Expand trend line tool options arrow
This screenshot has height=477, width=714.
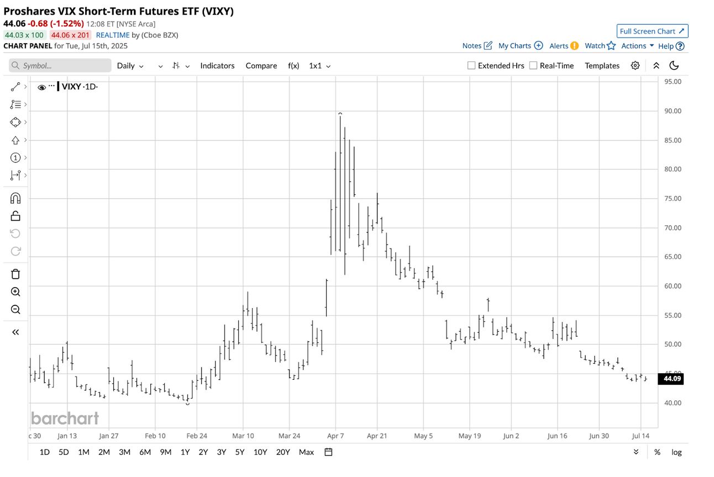pyautogui.click(x=25, y=87)
